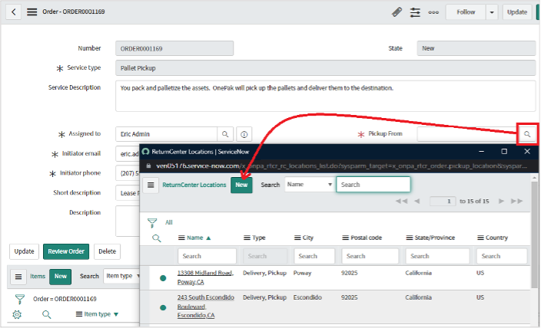541x328 pixels.
Task: Click the back arrow on Order header
Action: pyautogui.click(x=14, y=12)
